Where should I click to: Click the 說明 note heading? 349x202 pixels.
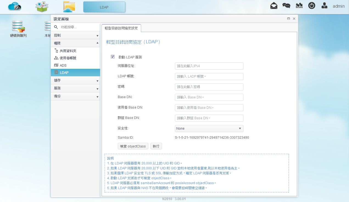click(110, 158)
